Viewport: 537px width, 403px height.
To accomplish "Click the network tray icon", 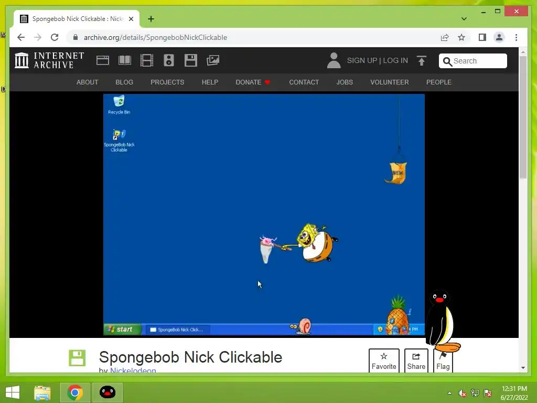I will pyautogui.click(x=475, y=393).
